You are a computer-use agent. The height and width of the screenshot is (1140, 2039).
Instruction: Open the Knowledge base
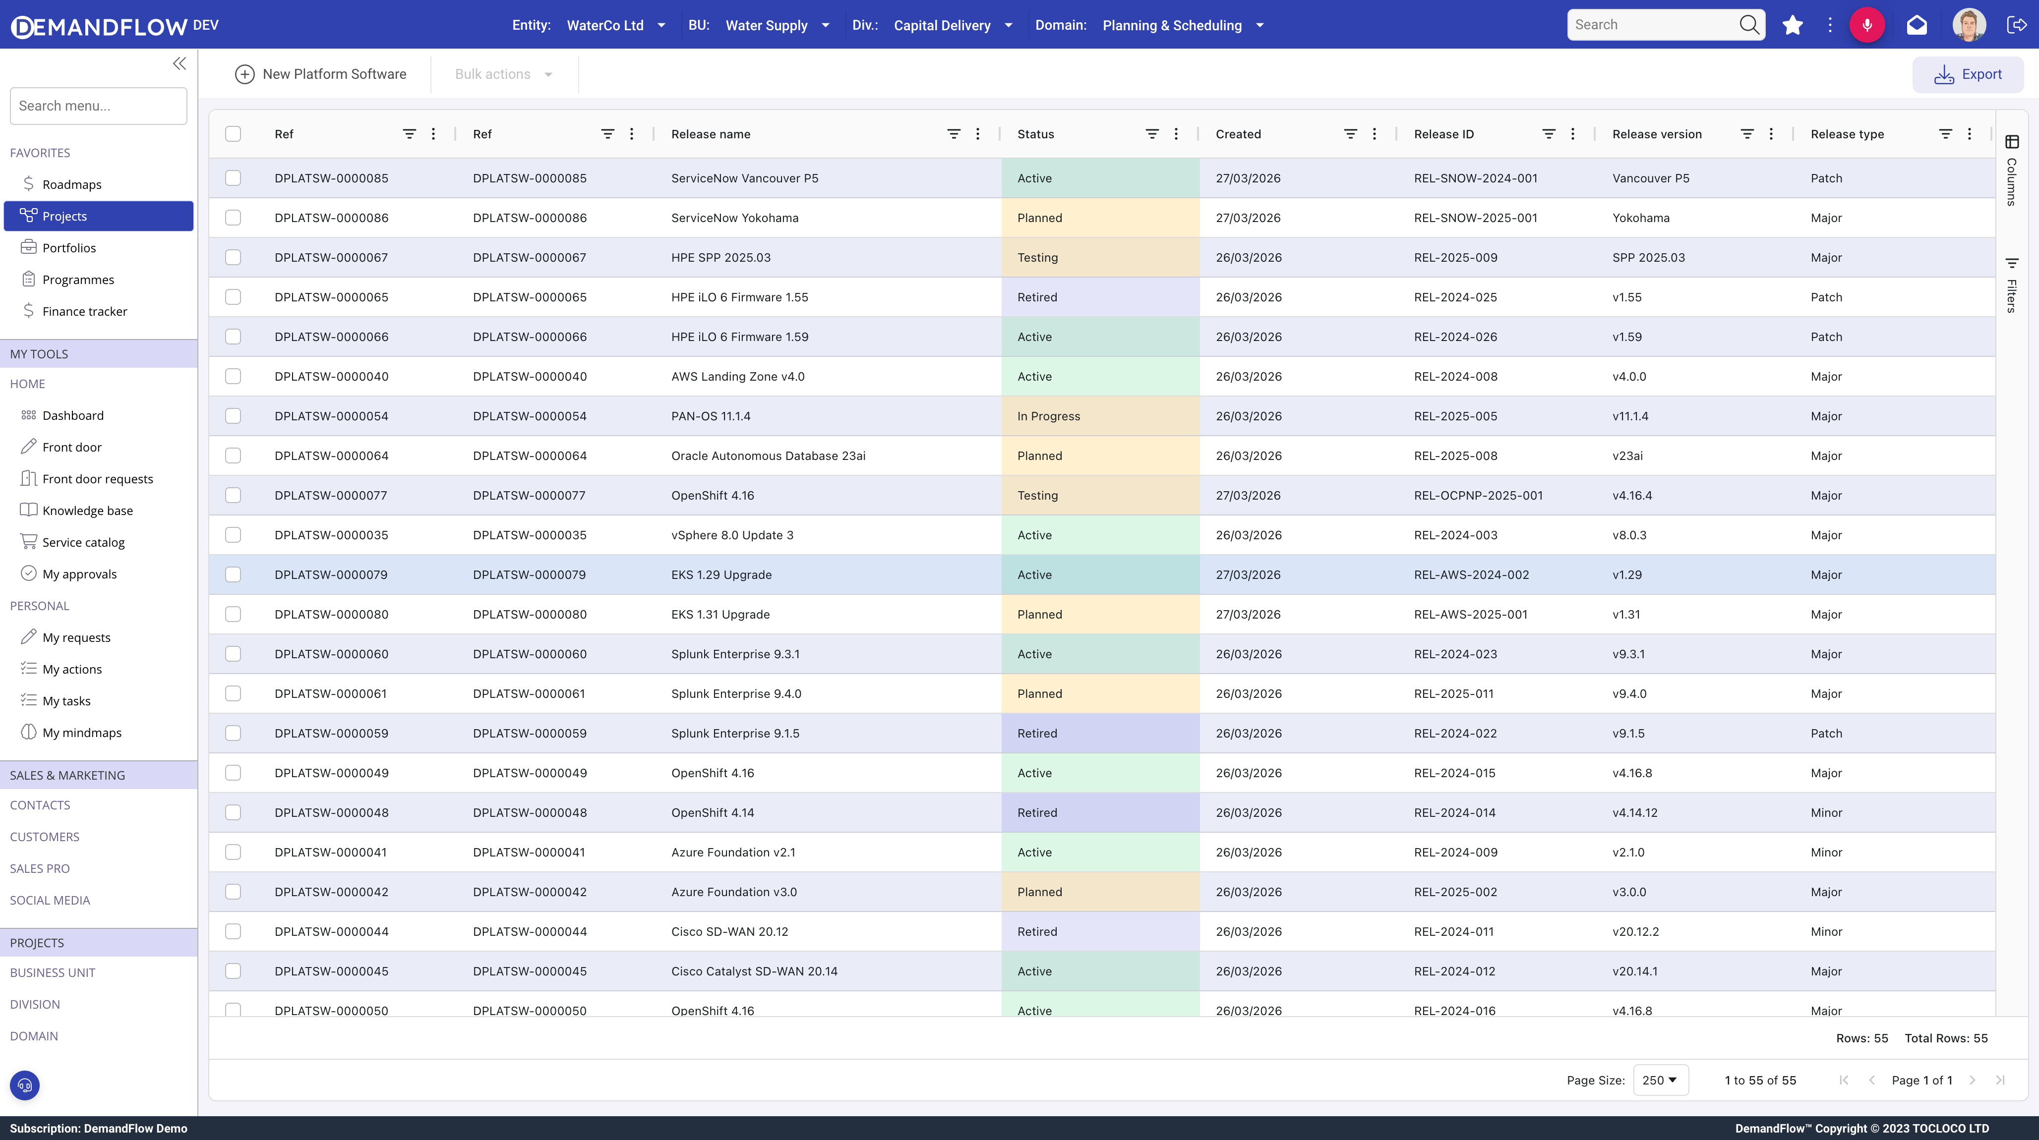pyautogui.click(x=87, y=510)
